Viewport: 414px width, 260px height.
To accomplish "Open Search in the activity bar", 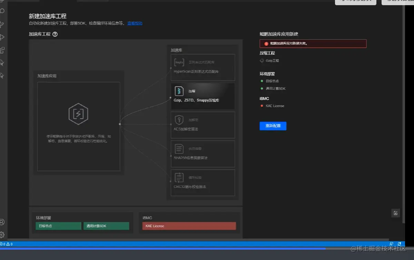I will [x=2, y=11].
